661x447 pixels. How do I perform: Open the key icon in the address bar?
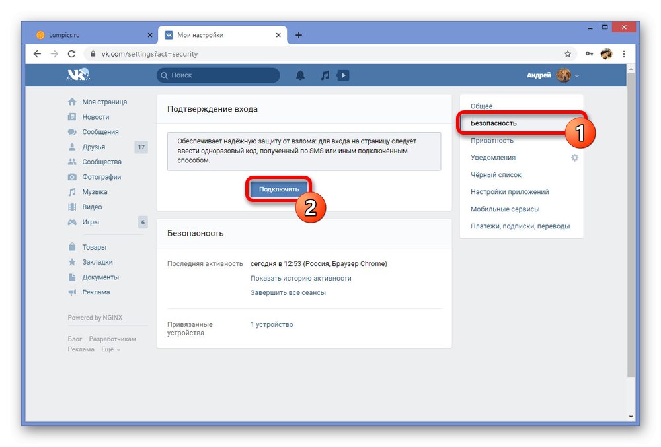[x=589, y=54]
